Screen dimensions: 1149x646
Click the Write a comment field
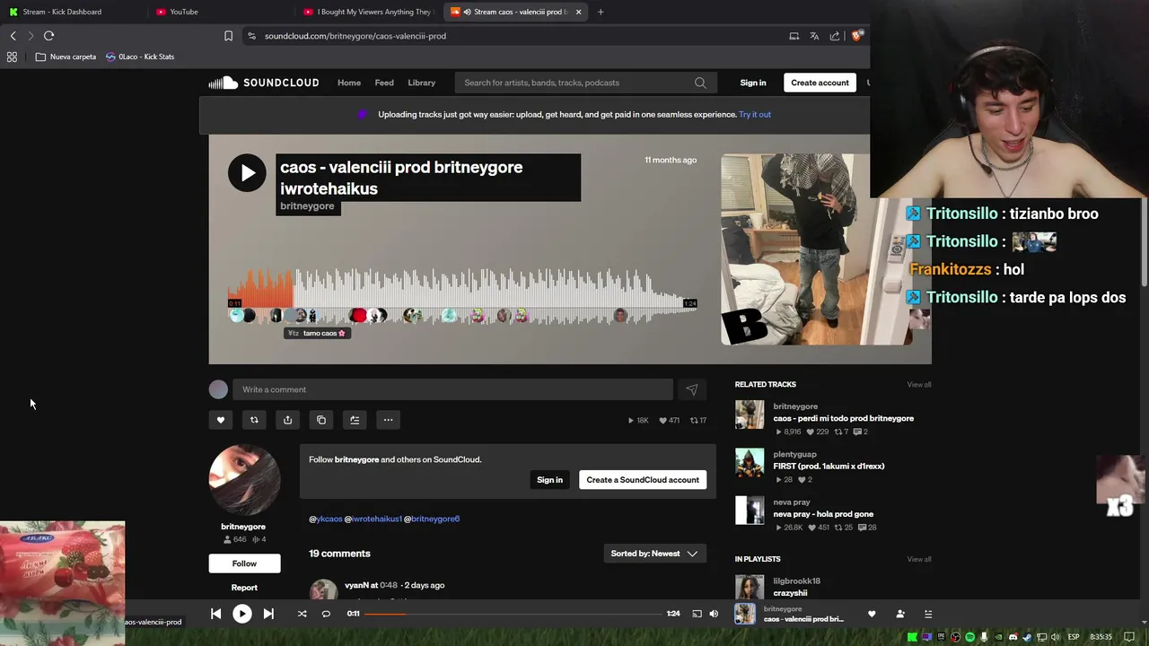click(452, 389)
